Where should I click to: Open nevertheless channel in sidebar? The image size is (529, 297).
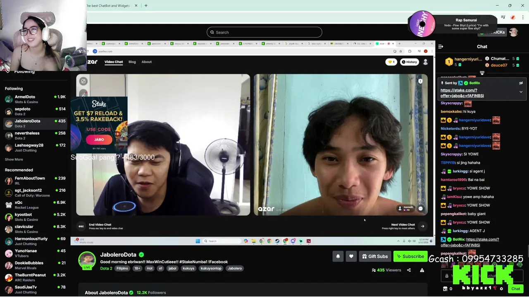pos(35,135)
